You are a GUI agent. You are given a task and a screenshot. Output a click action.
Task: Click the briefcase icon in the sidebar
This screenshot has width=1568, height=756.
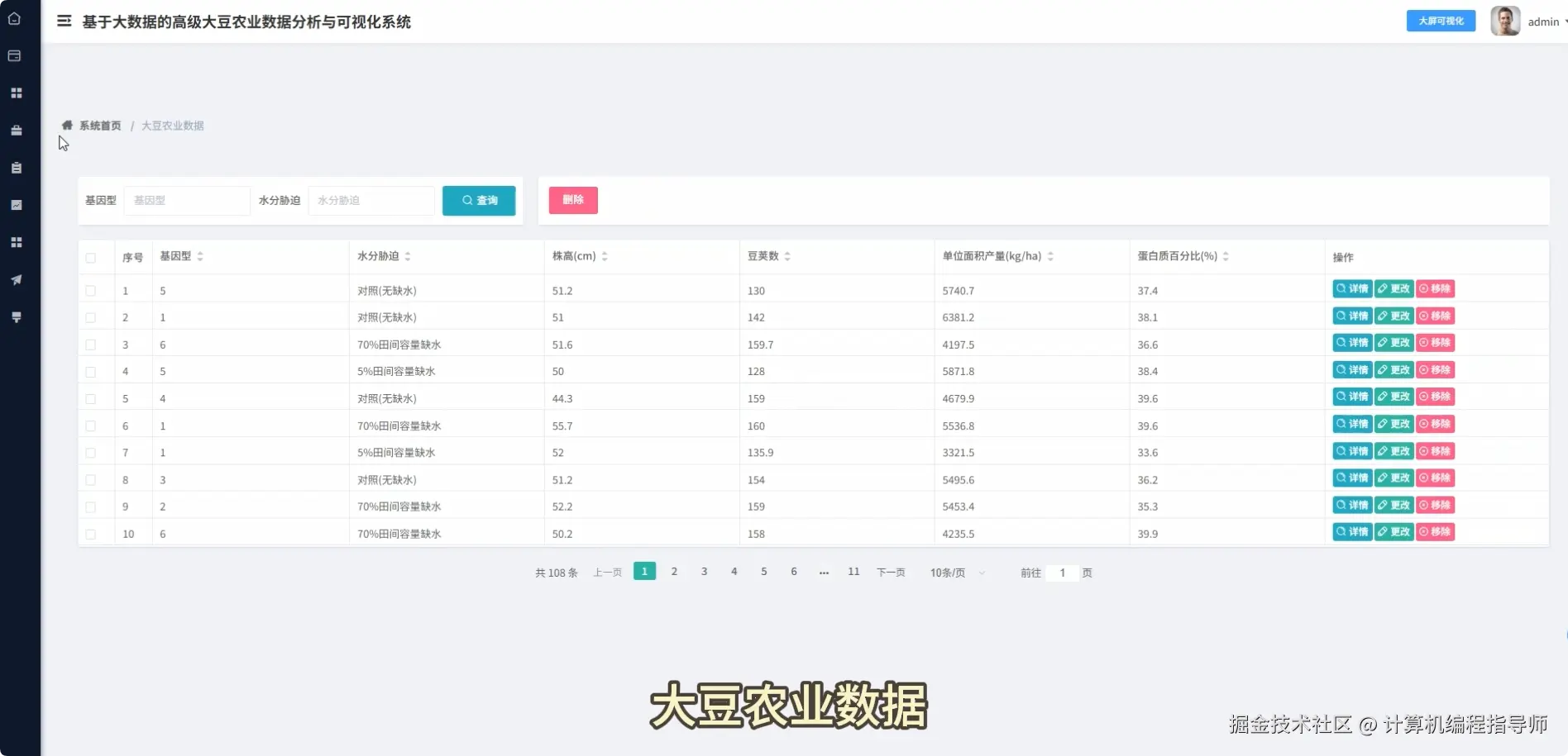(16, 130)
